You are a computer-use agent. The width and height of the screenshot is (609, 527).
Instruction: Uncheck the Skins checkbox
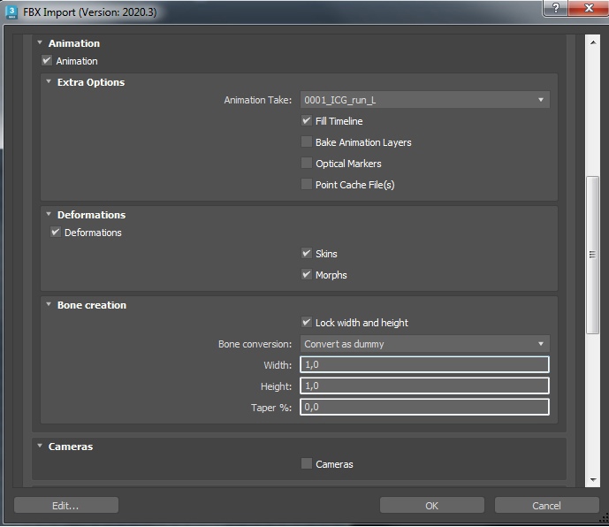pos(307,254)
